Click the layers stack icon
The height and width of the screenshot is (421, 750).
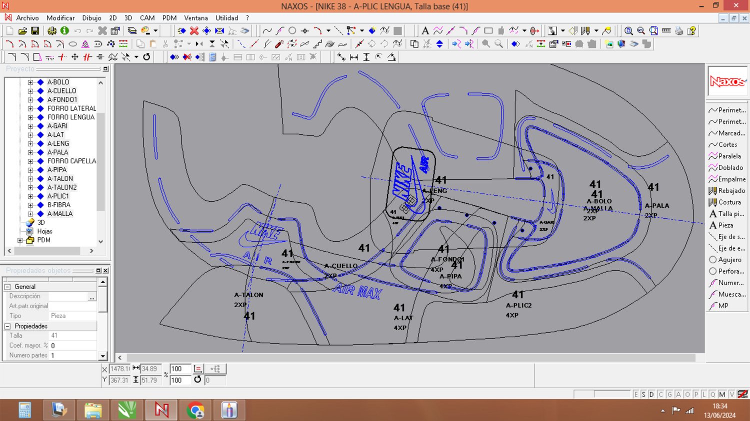click(x=132, y=31)
